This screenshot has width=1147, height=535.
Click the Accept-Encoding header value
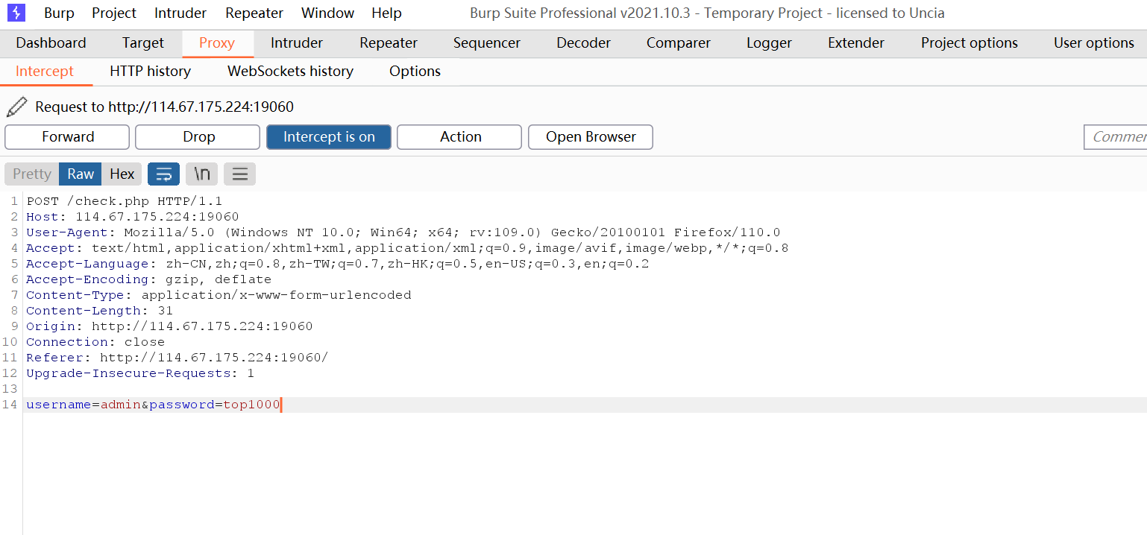click(219, 279)
